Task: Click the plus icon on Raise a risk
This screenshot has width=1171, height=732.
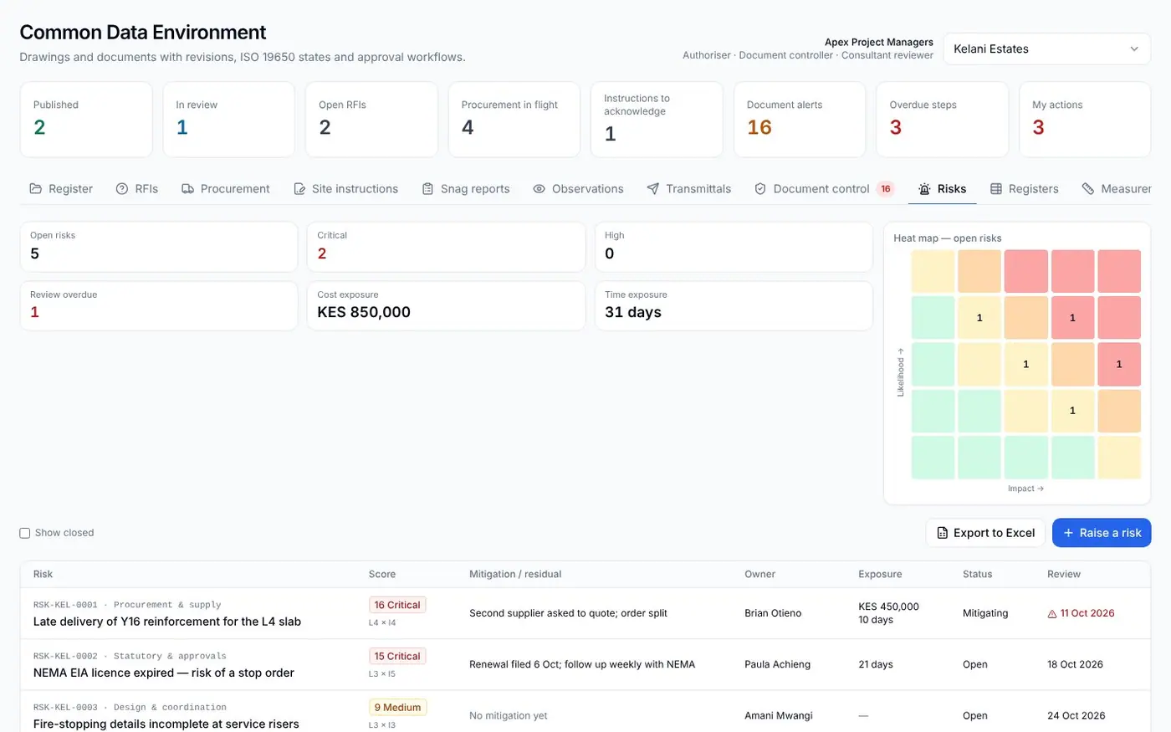Action: click(1068, 533)
